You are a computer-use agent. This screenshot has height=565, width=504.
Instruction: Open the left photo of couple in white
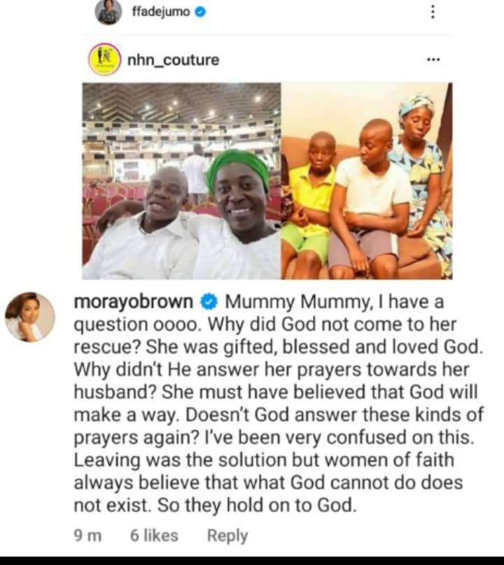181,181
